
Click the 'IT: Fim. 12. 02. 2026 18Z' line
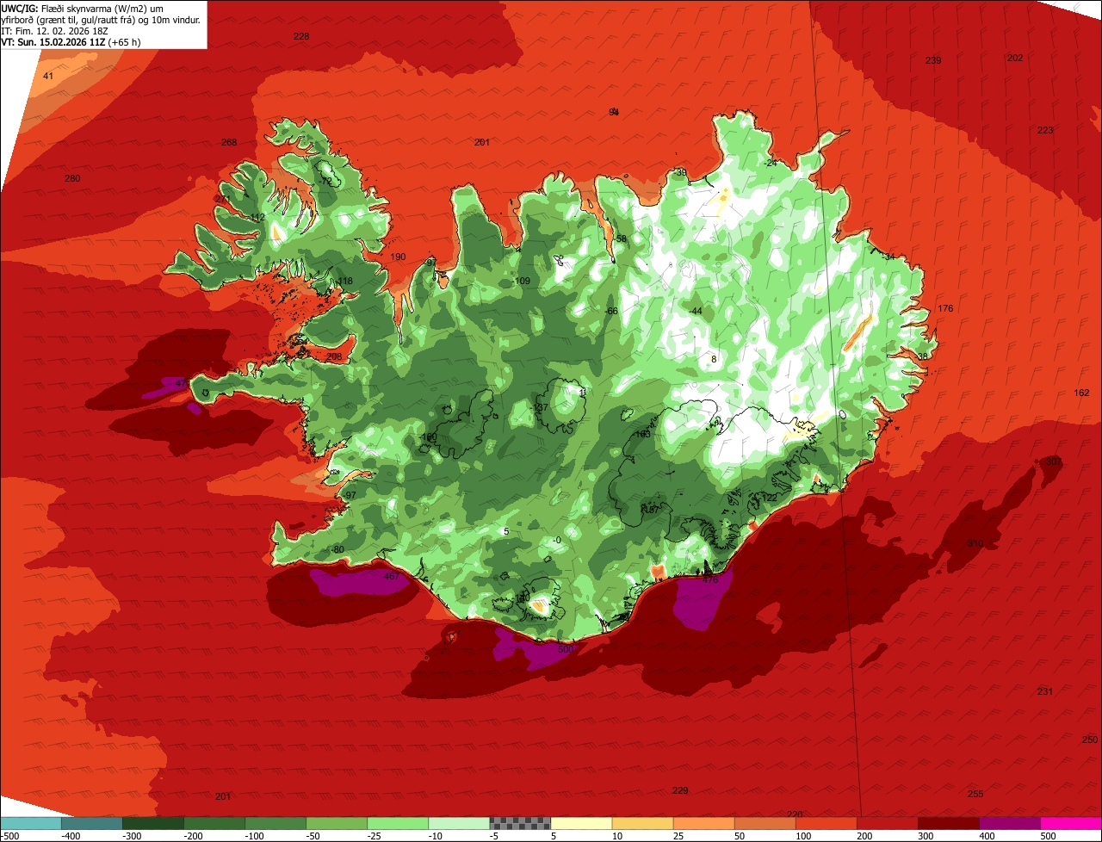[x=54, y=30]
